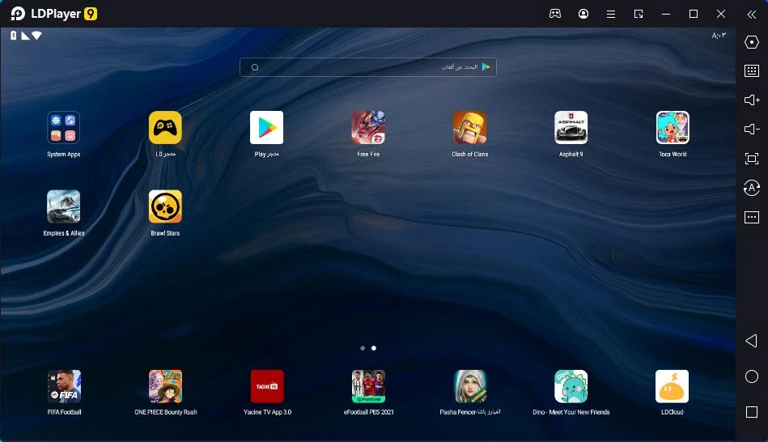The width and height of the screenshot is (768, 442).
Task: Open the LDPlayer hamburger menu
Action: click(611, 14)
